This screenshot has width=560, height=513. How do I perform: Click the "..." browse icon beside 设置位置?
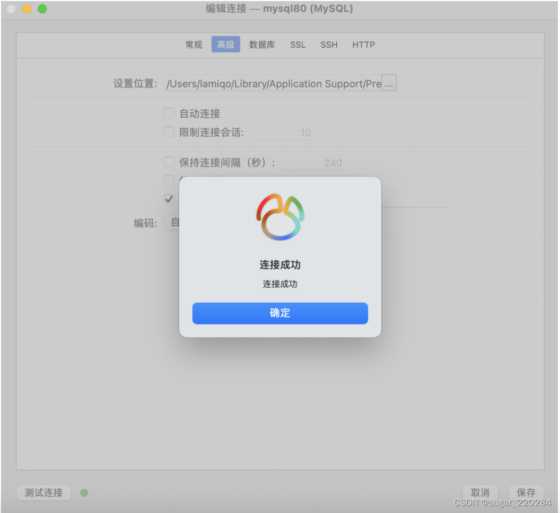(x=390, y=83)
